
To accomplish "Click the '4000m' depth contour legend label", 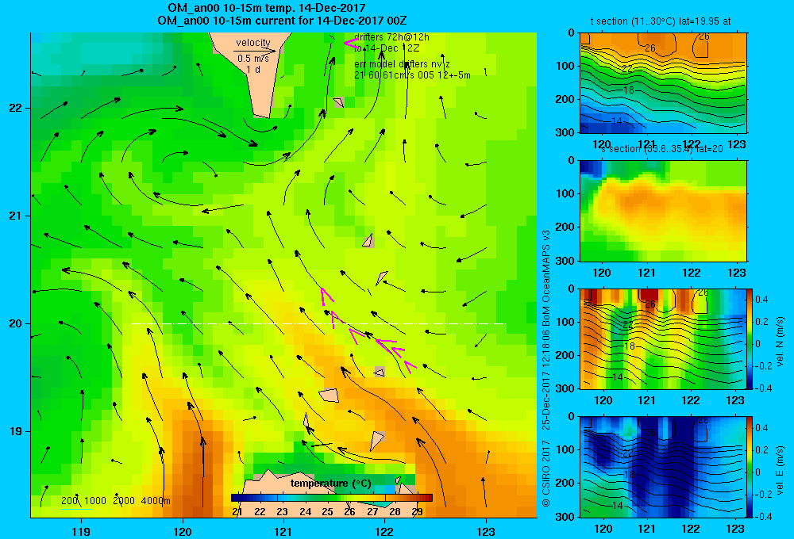I will coord(156,501).
